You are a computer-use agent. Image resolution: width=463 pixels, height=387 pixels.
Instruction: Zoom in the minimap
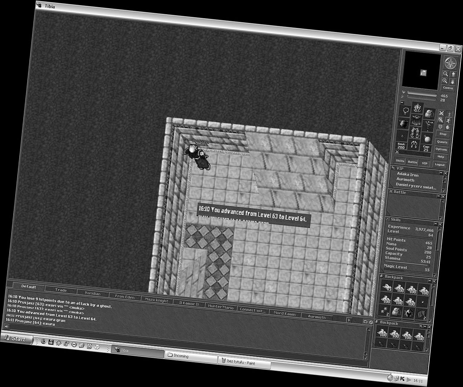pyautogui.click(x=445, y=81)
